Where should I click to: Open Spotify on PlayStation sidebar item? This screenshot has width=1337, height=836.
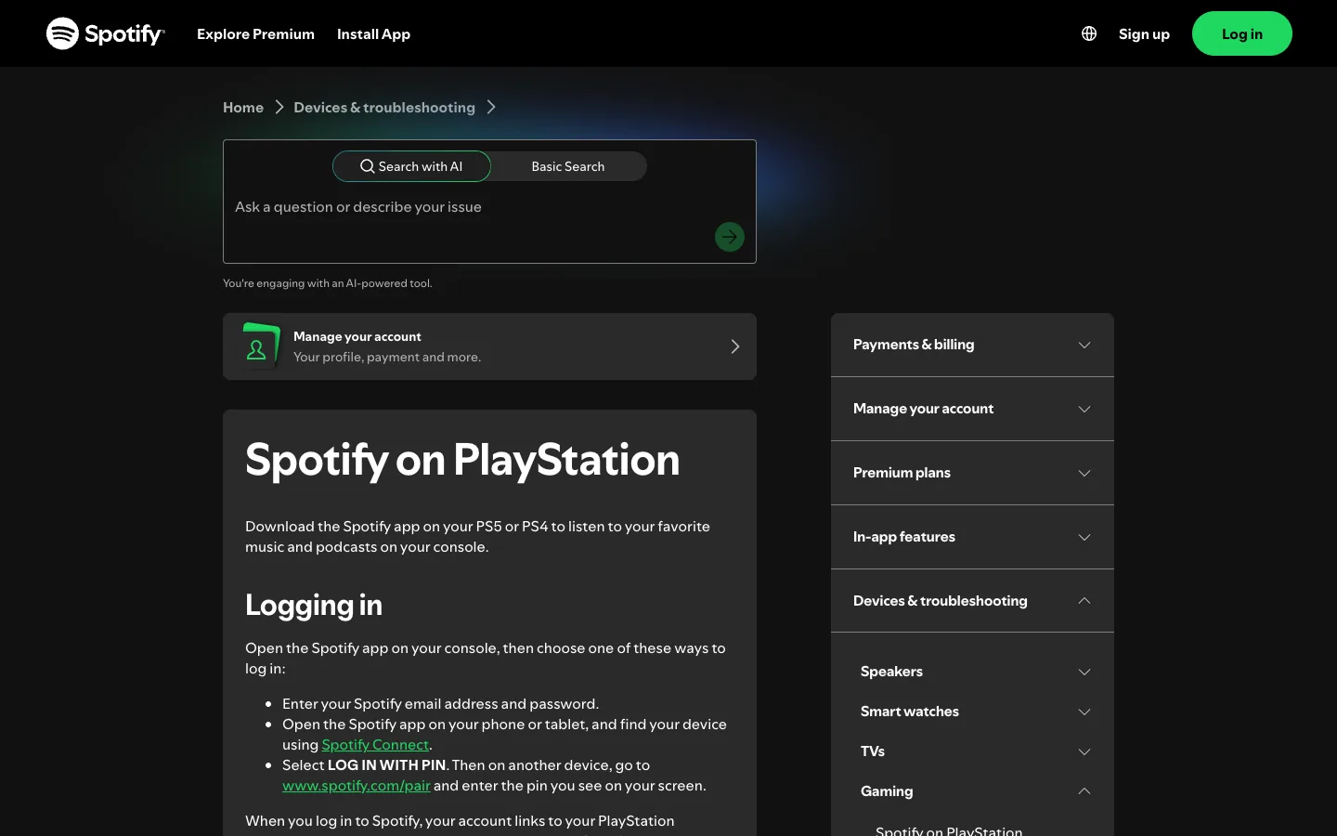[x=949, y=830]
